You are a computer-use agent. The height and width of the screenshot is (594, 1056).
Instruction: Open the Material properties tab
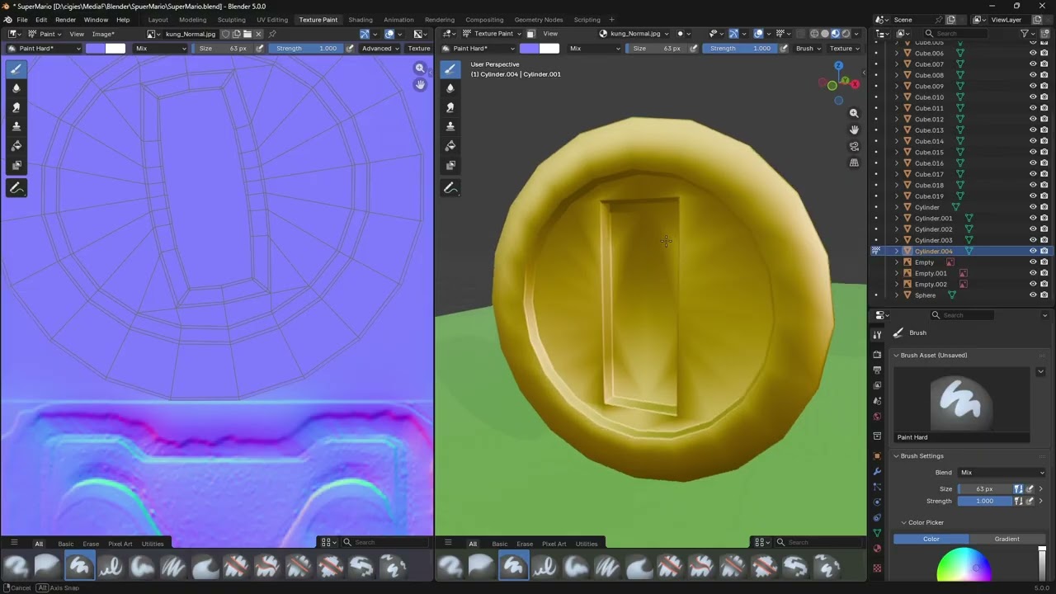[877, 548]
